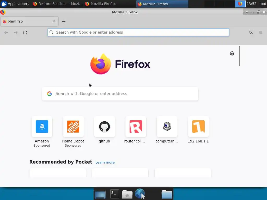Click the keep-above arrow button in the title bar
The width and height of the screenshot is (267, 200).
[x=247, y=12]
